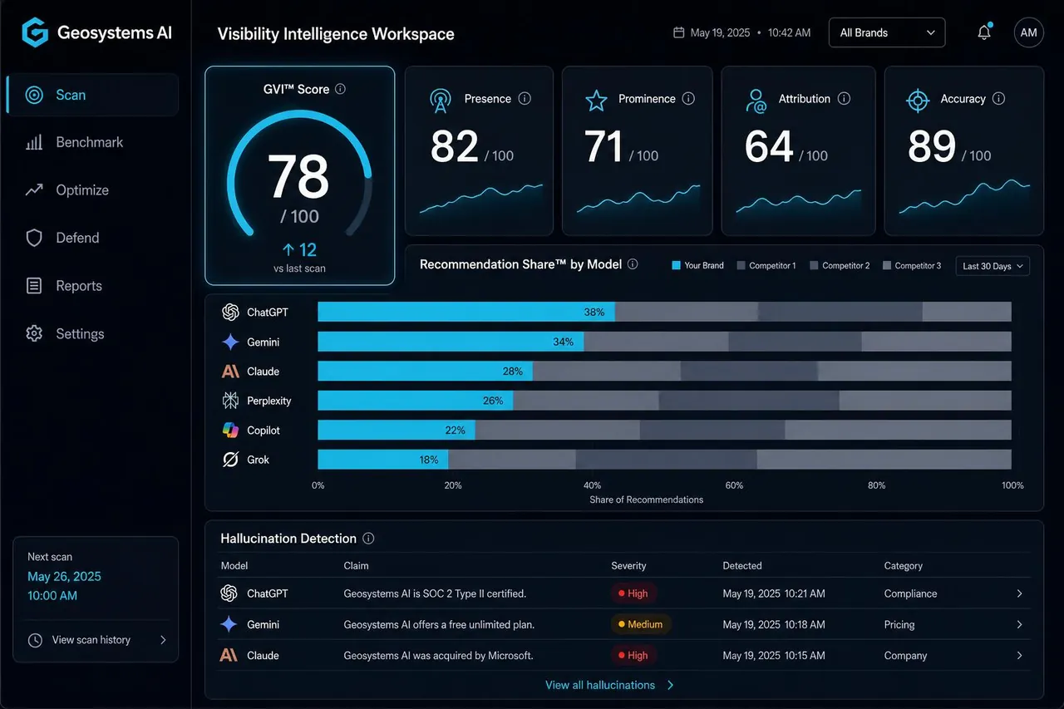Click the Medium severity badge in Gemini row
Image resolution: width=1064 pixels, height=709 pixels.
[x=641, y=624]
